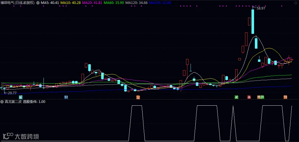This screenshot has height=142, width=299.
Task: Click the 博菲电气(日线,前复权) chart title
Action: coord(18,3)
